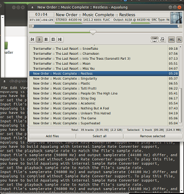
Task: Click the playlist vertical scrollbar
Action: [x=181, y=105]
